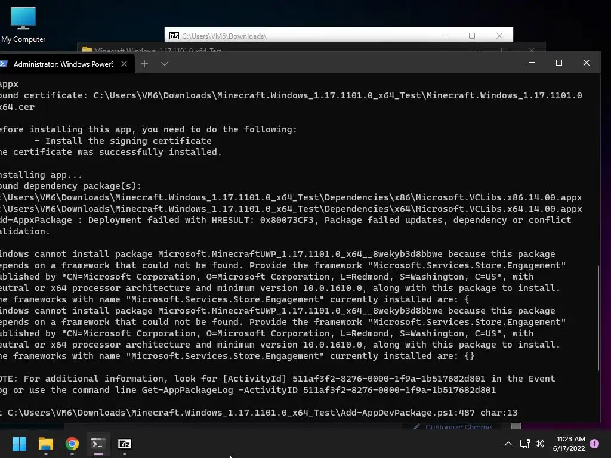Open a new terminal tab with plus button
Screen dimensions: 611x458
(x=144, y=64)
